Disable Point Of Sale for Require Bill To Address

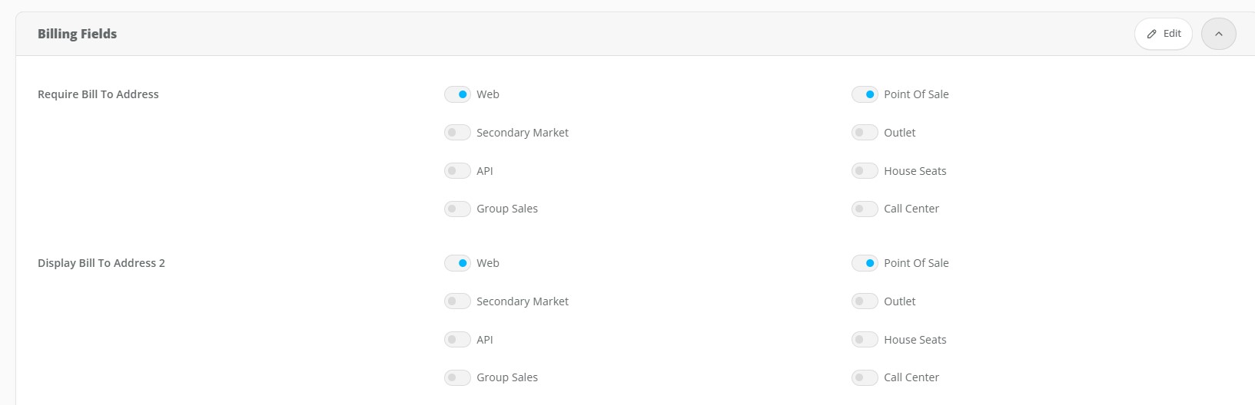click(x=865, y=94)
